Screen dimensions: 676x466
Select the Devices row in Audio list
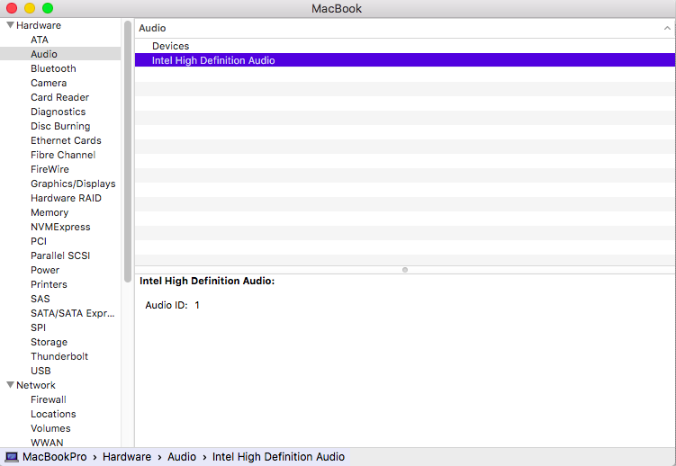170,46
